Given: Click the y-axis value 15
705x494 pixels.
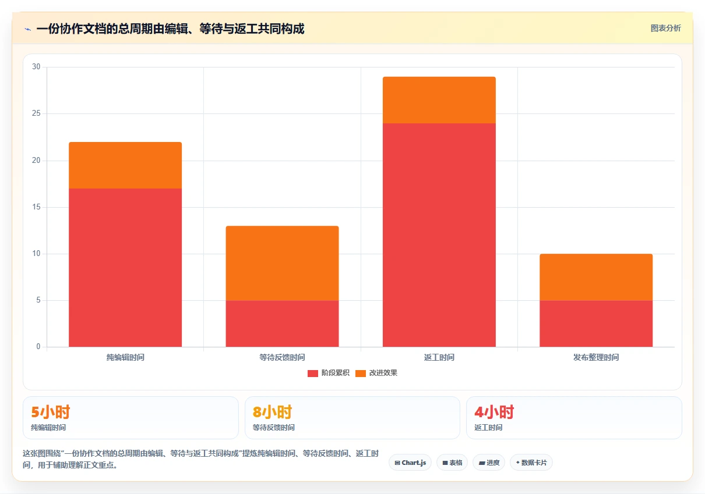Looking at the screenshot, I should (36, 207).
